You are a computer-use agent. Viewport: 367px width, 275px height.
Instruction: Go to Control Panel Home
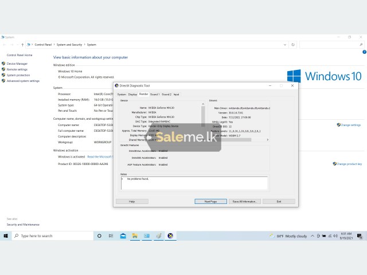pos(19,55)
